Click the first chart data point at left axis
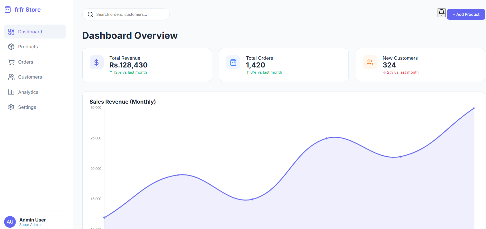This screenshot has width=486, height=229. click(x=104, y=218)
